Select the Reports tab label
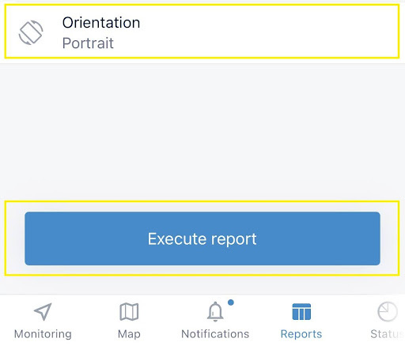 pyautogui.click(x=301, y=334)
